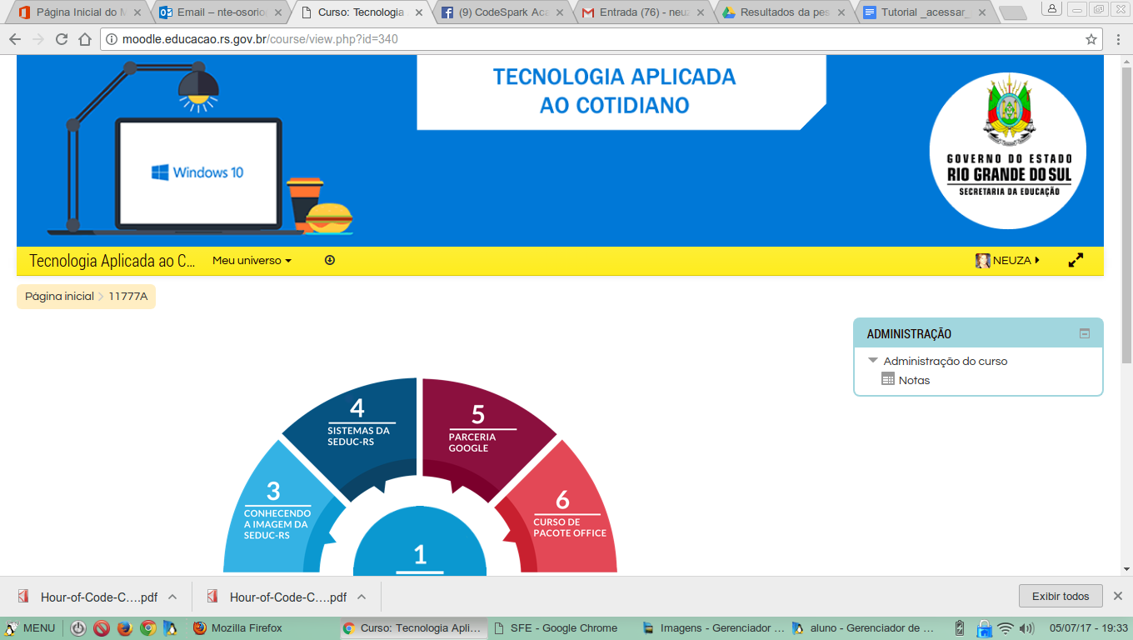Click the Notas grid icon
Screen dimensions: 1133x640
[x=888, y=379]
